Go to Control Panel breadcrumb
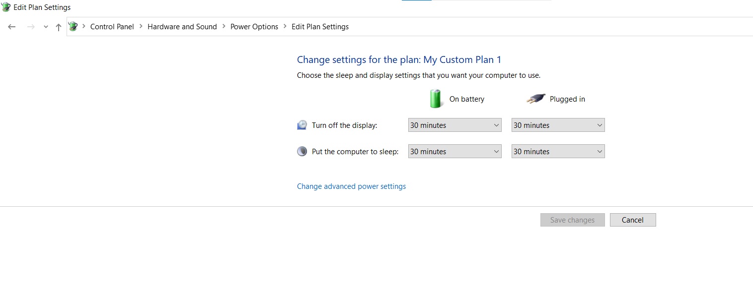 112,27
